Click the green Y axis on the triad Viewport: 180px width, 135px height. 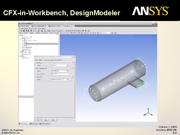point(148,110)
